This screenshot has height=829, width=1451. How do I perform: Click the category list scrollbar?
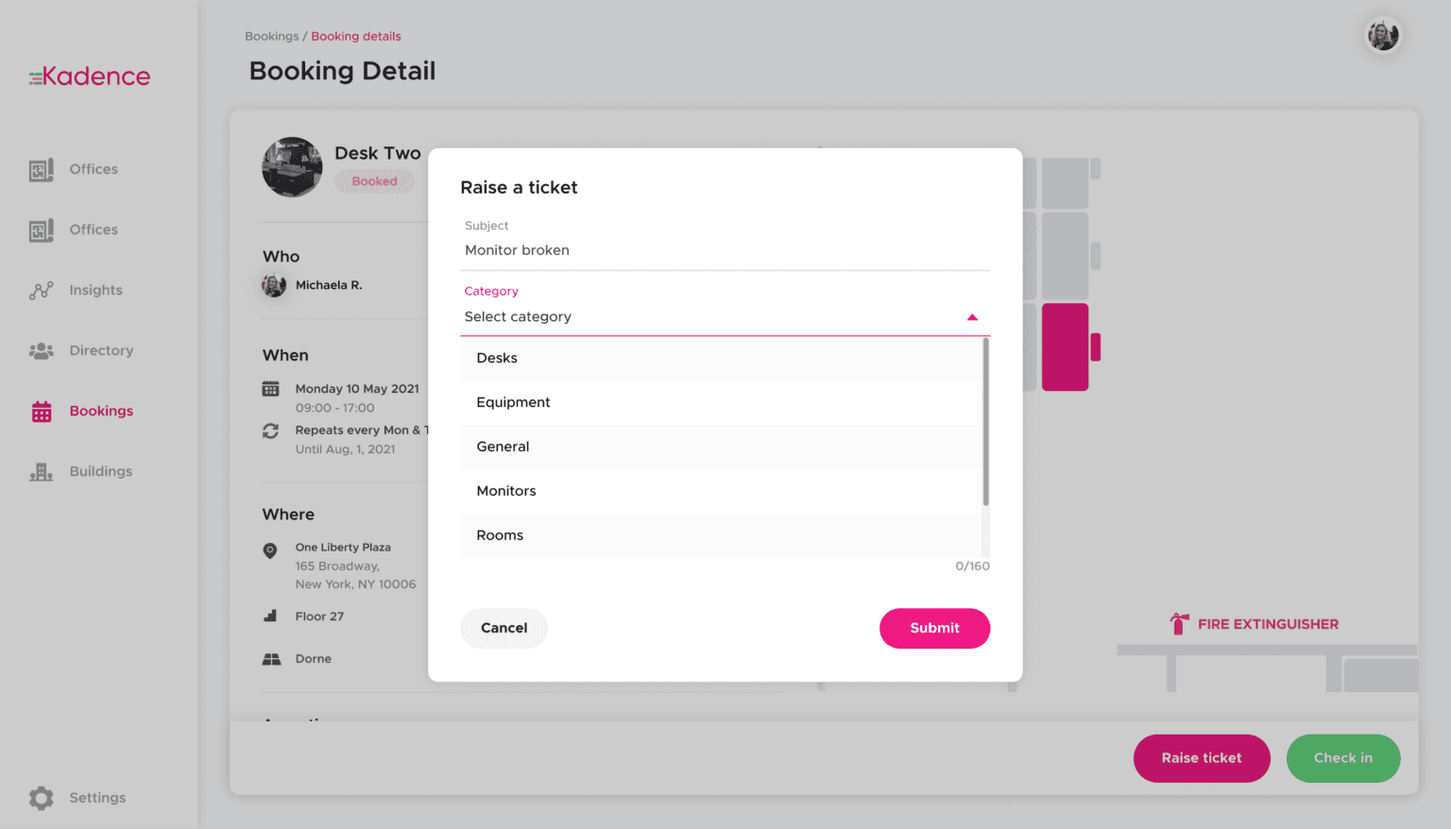pos(985,422)
